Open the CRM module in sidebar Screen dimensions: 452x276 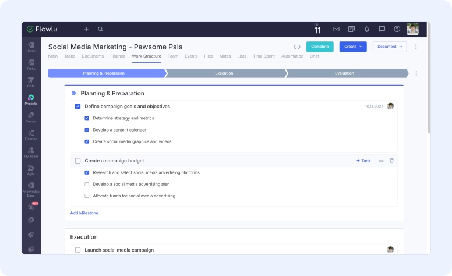(31, 82)
